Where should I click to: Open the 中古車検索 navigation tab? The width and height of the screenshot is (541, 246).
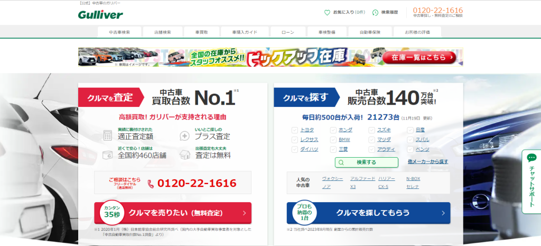click(x=119, y=32)
